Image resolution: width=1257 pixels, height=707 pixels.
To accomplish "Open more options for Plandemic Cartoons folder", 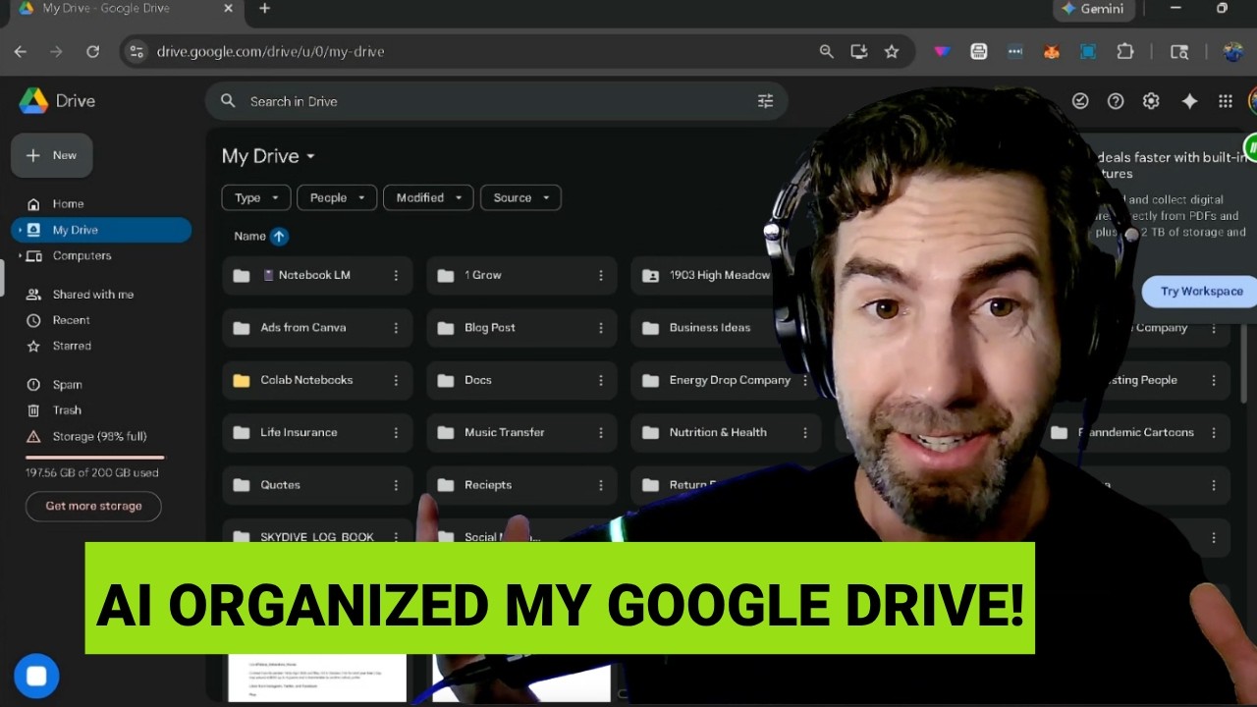I will [1214, 433].
